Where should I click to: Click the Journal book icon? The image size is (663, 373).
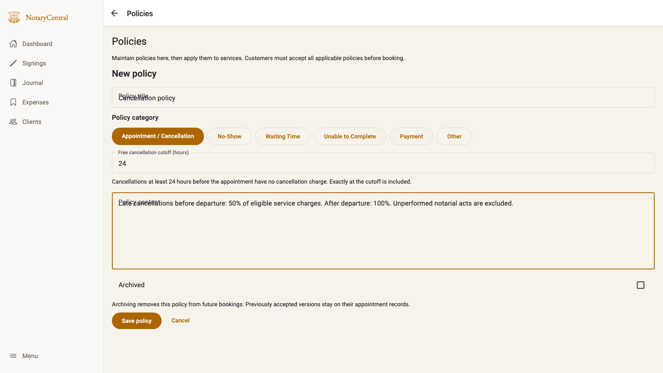coord(13,83)
